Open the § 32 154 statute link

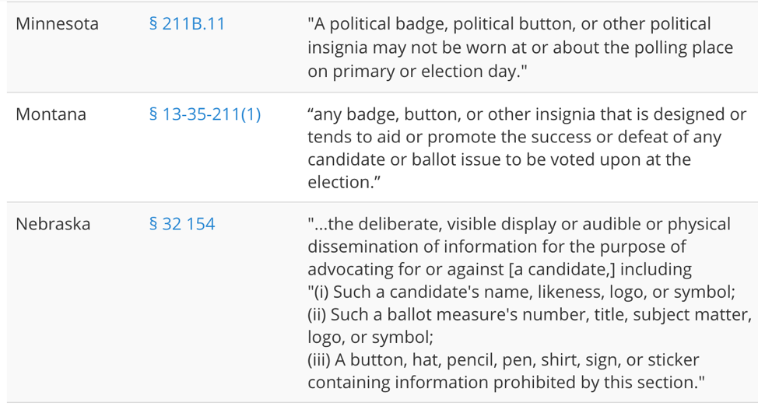pos(182,224)
